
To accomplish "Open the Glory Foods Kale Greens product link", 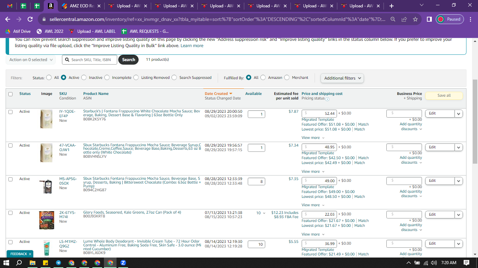I will coord(132,212).
